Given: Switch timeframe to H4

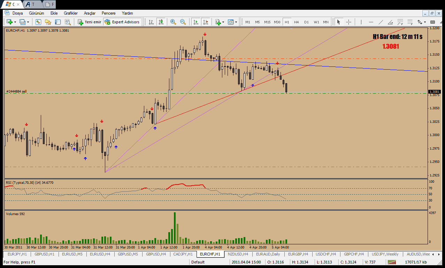Looking at the screenshot, I should click(296, 22).
